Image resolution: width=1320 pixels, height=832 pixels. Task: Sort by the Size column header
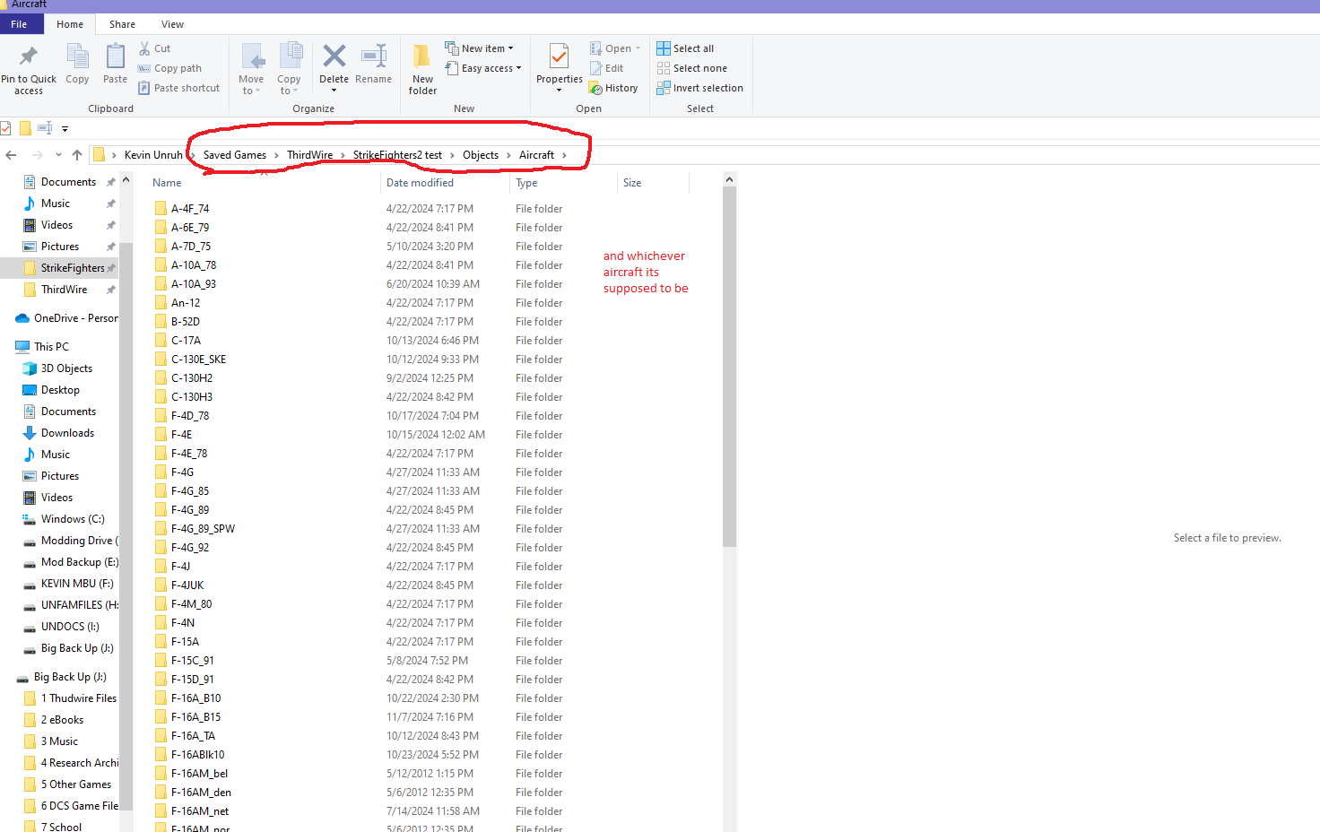pyautogui.click(x=653, y=183)
